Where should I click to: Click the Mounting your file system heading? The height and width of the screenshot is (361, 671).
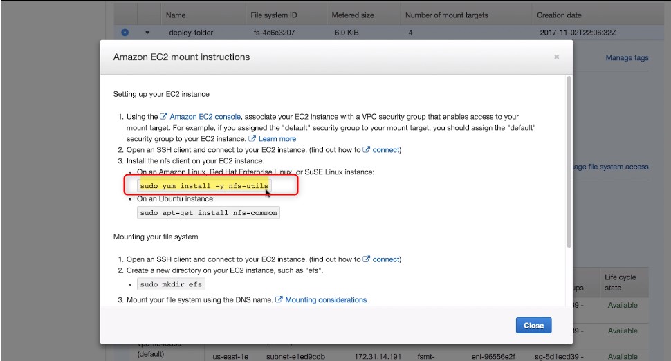click(156, 237)
